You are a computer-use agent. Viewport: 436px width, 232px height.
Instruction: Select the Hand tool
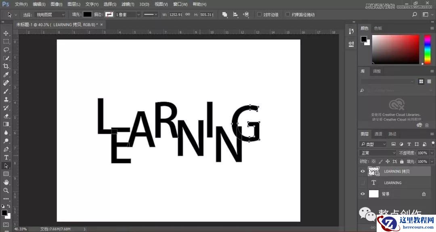(x=6, y=182)
